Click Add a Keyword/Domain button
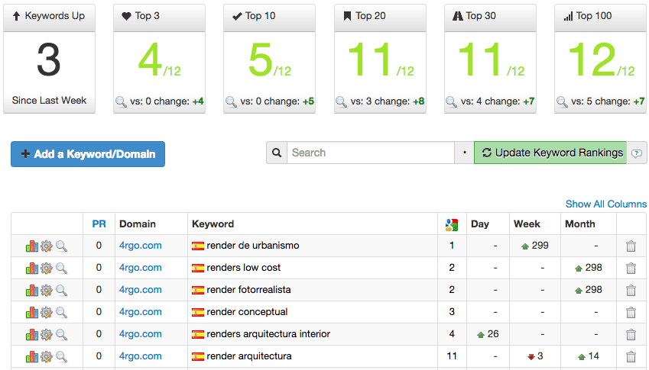649x370 pixels. 88,154
